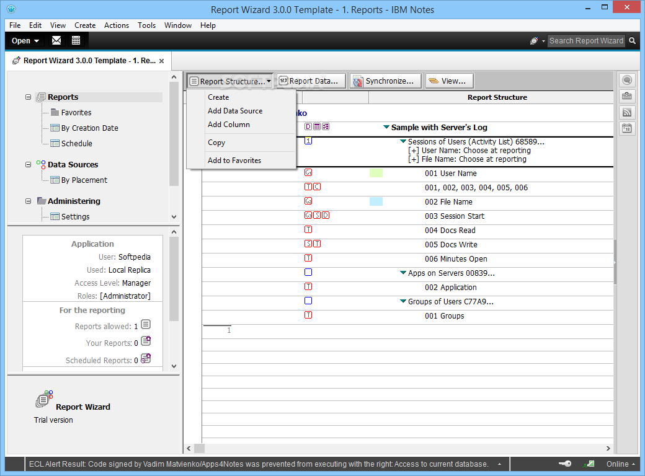Click the Report Structure... button
Screen dimensions: 645x476
tap(230, 81)
